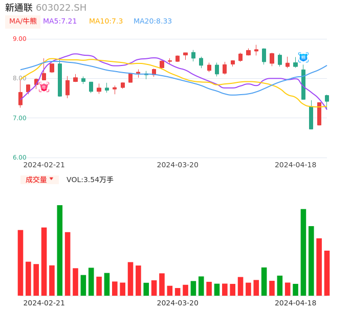Click the 9.00 price axis label
Screen dimensions: 351x310
19,39
